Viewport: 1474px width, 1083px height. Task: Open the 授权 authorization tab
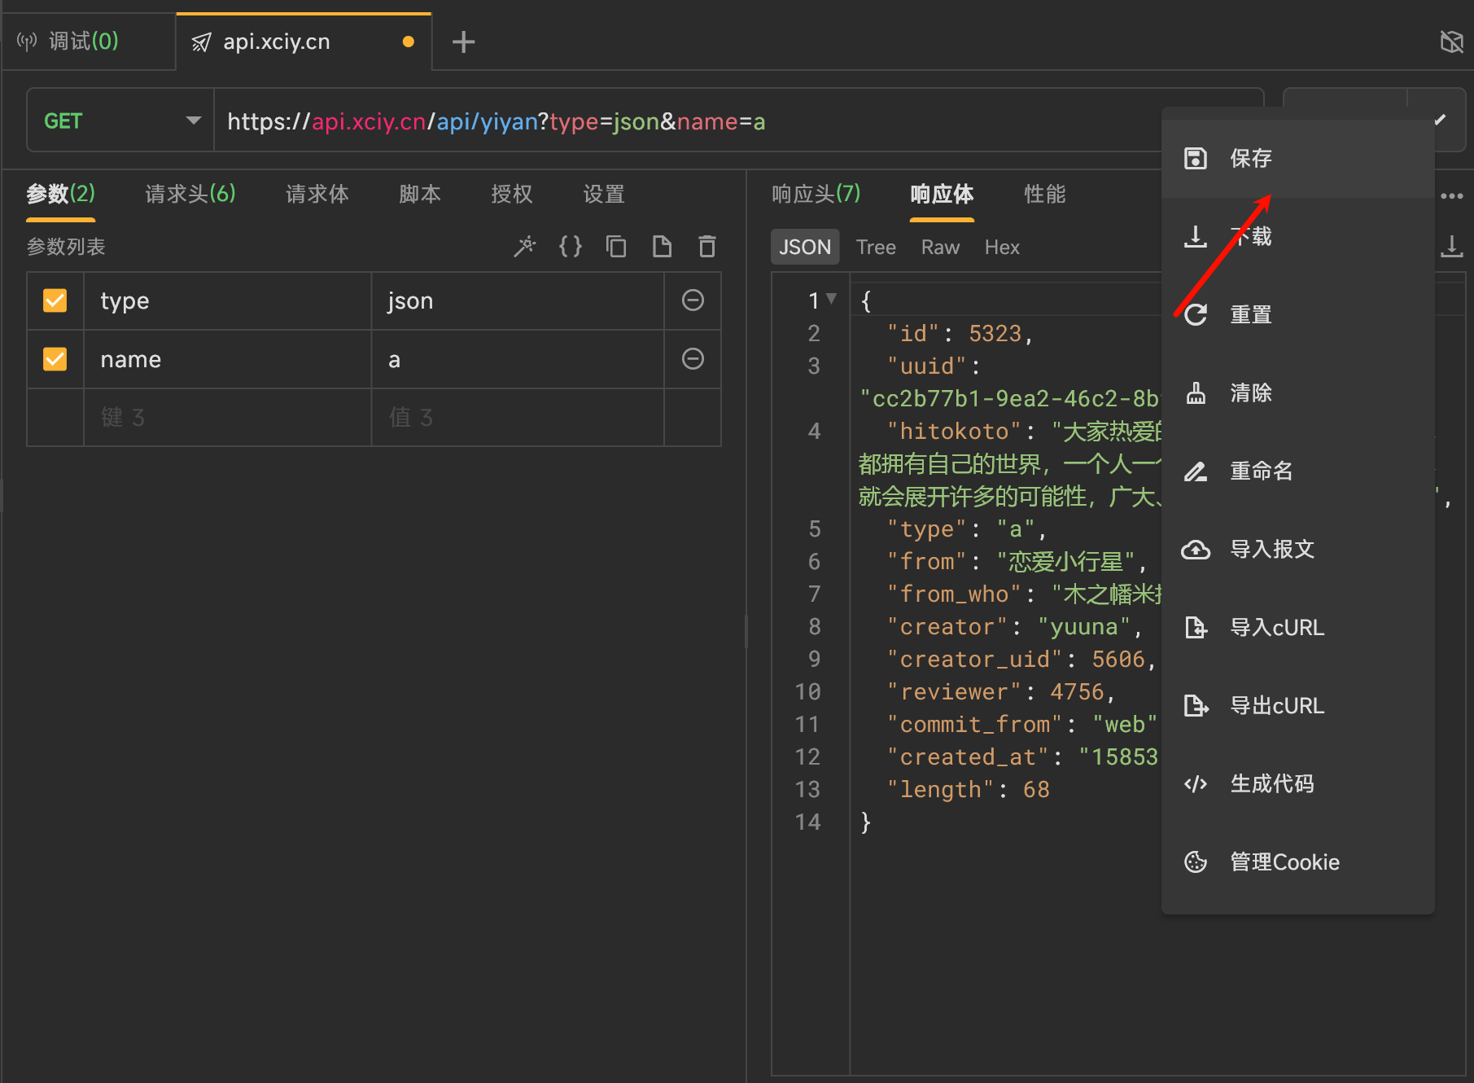512,194
